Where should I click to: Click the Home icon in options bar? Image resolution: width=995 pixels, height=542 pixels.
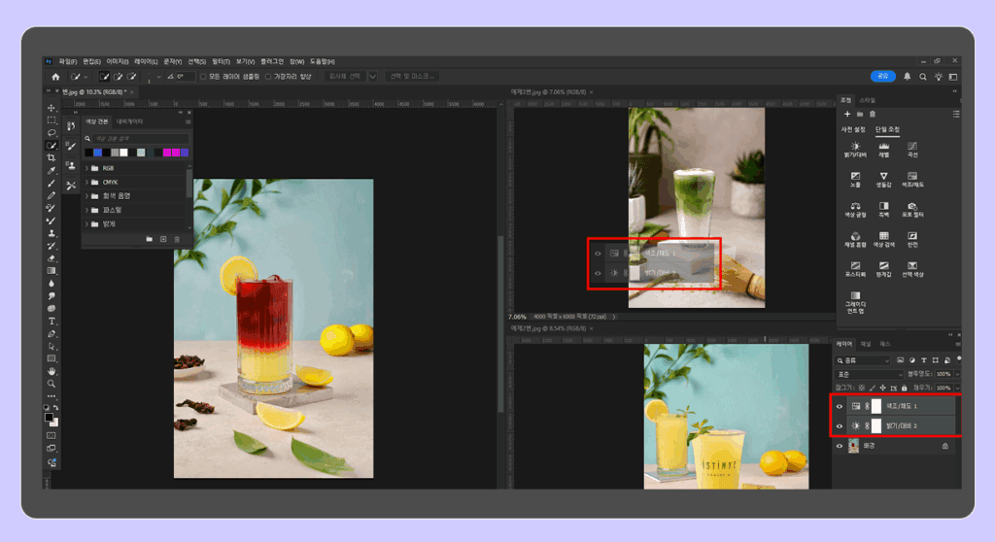pyautogui.click(x=55, y=77)
